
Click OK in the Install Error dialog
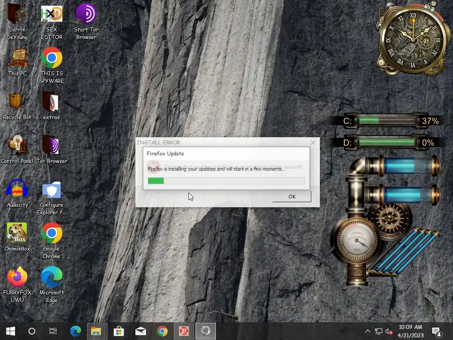tap(292, 197)
